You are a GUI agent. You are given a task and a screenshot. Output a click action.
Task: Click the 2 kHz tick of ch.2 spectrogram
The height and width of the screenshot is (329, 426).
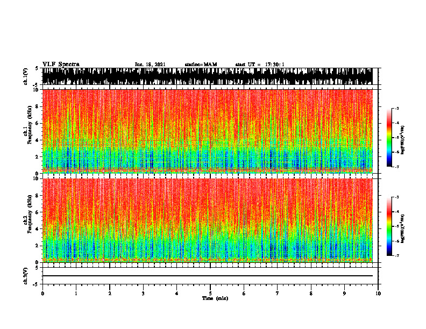pyautogui.click(x=38, y=246)
